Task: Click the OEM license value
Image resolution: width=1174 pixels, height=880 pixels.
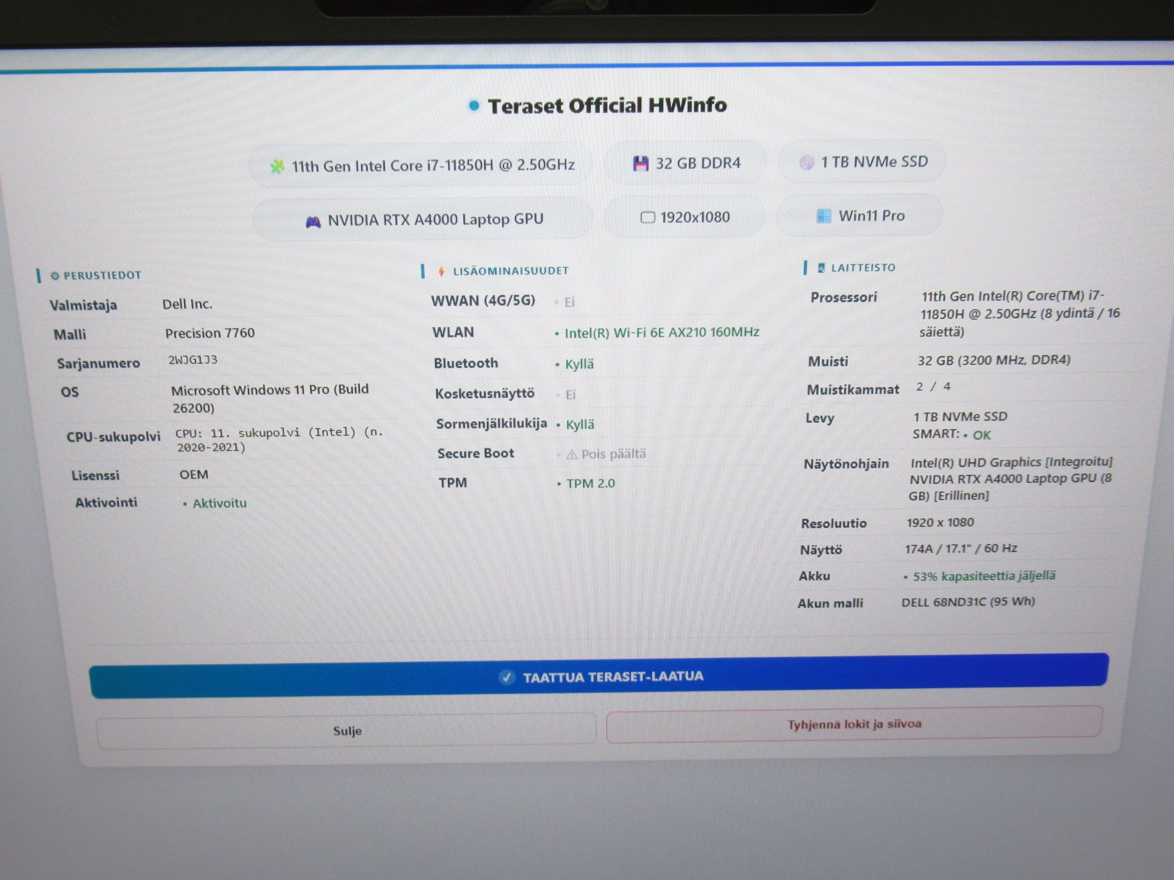Action: (x=194, y=474)
